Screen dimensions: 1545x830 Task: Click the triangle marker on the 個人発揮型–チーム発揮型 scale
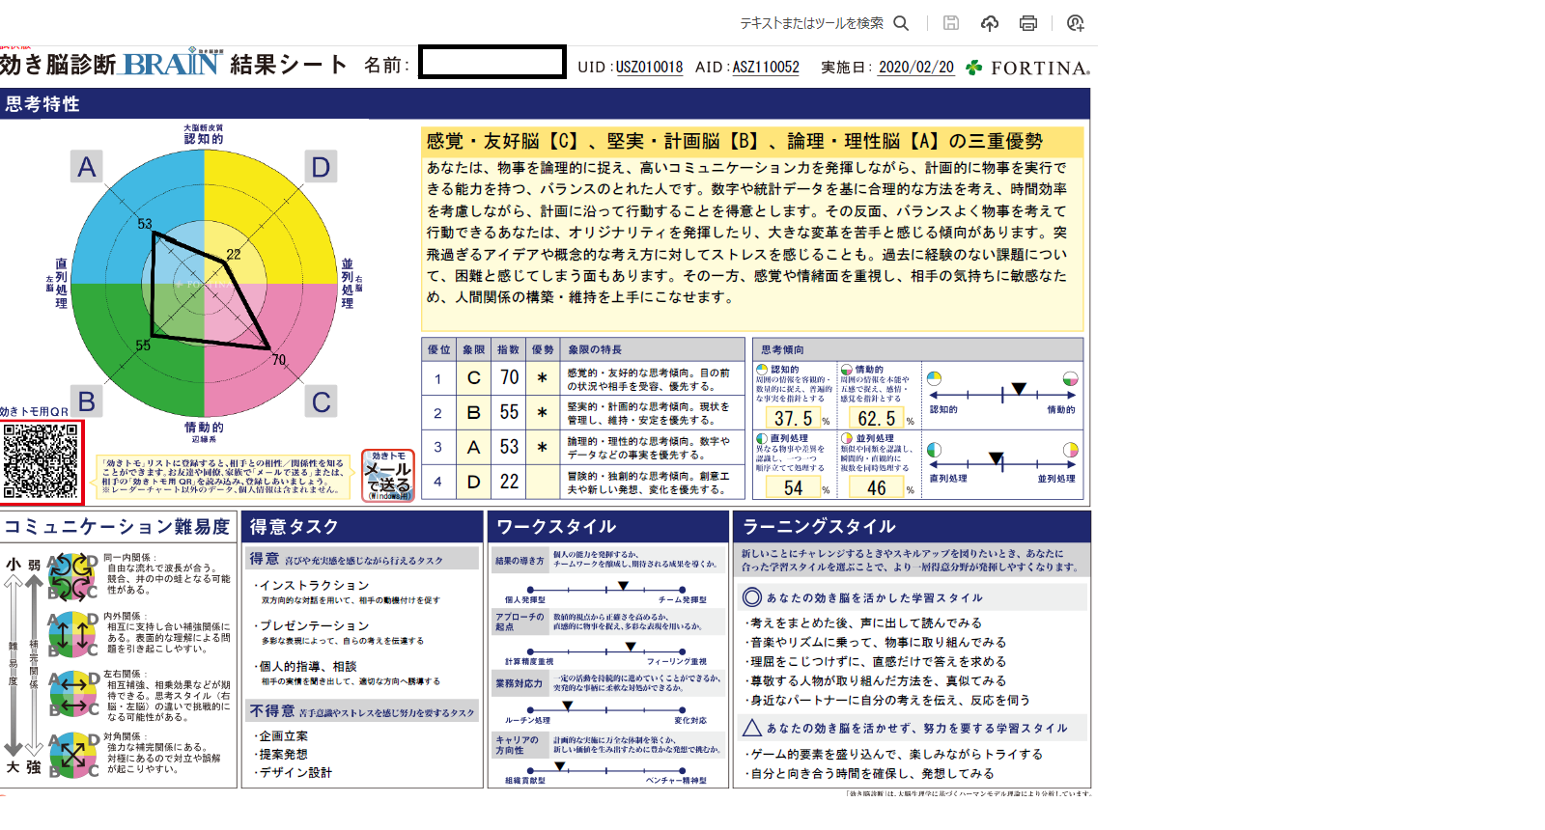pos(623,586)
